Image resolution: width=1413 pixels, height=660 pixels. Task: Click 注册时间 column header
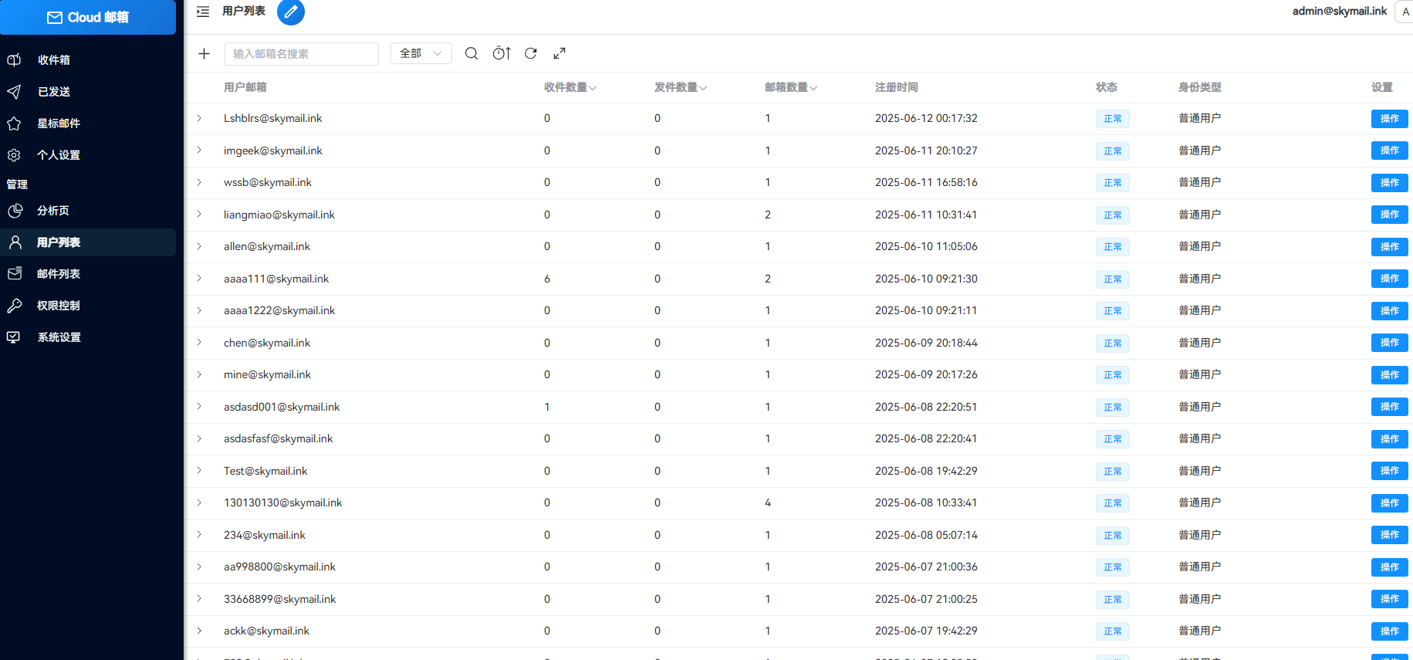point(896,87)
